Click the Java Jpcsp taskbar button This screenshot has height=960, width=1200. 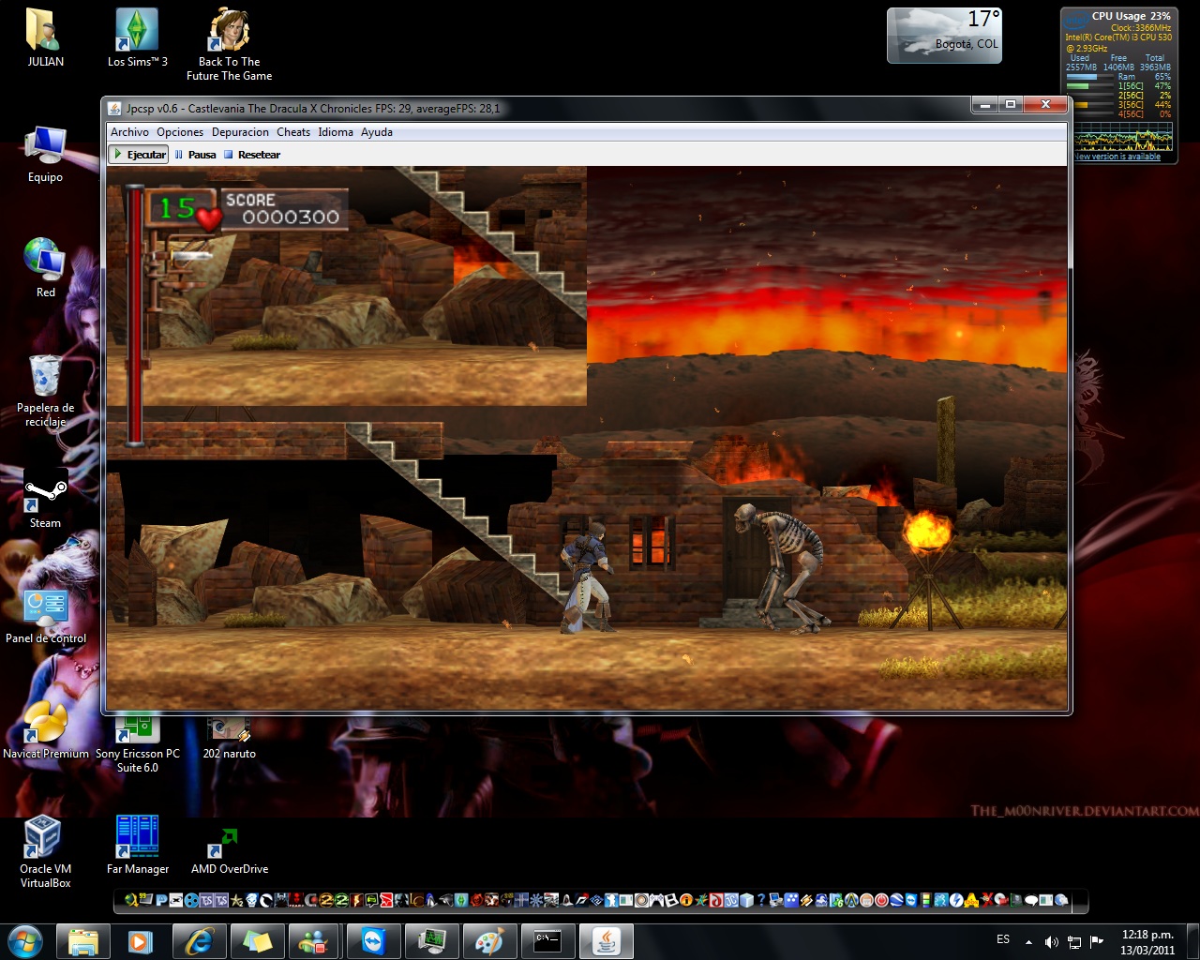[x=606, y=940]
